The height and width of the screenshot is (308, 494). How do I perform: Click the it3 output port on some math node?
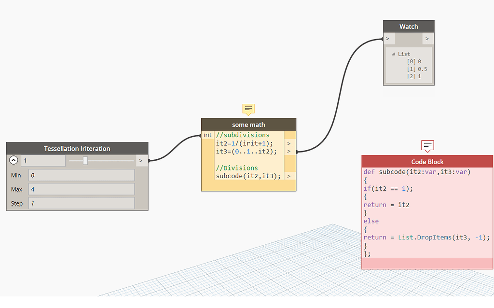289,151
